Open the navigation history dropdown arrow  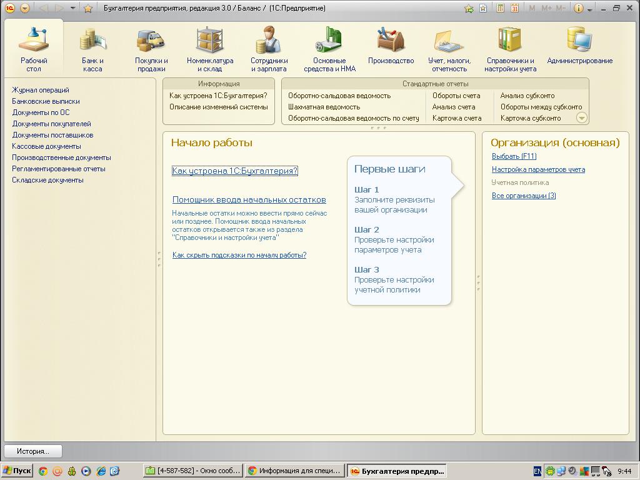(72, 8)
